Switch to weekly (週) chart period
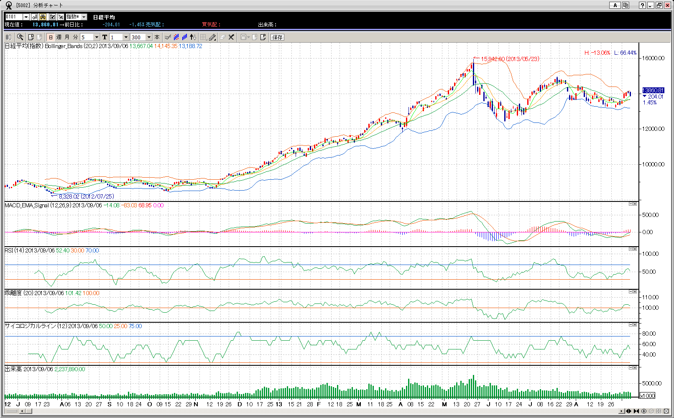The height and width of the screenshot is (418, 674). [59, 37]
